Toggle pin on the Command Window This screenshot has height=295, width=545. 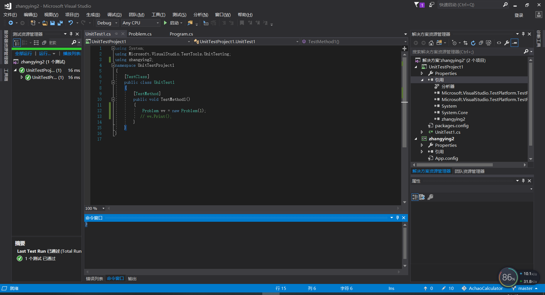coord(397,218)
